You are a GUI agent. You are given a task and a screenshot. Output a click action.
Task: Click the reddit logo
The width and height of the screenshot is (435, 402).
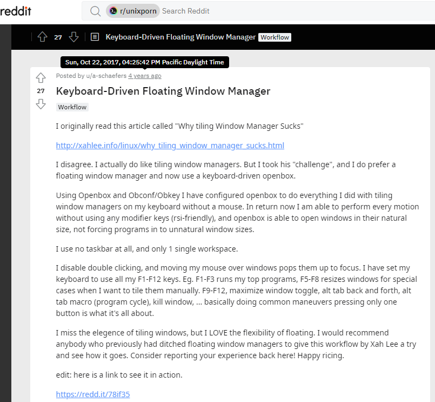(x=16, y=11)
